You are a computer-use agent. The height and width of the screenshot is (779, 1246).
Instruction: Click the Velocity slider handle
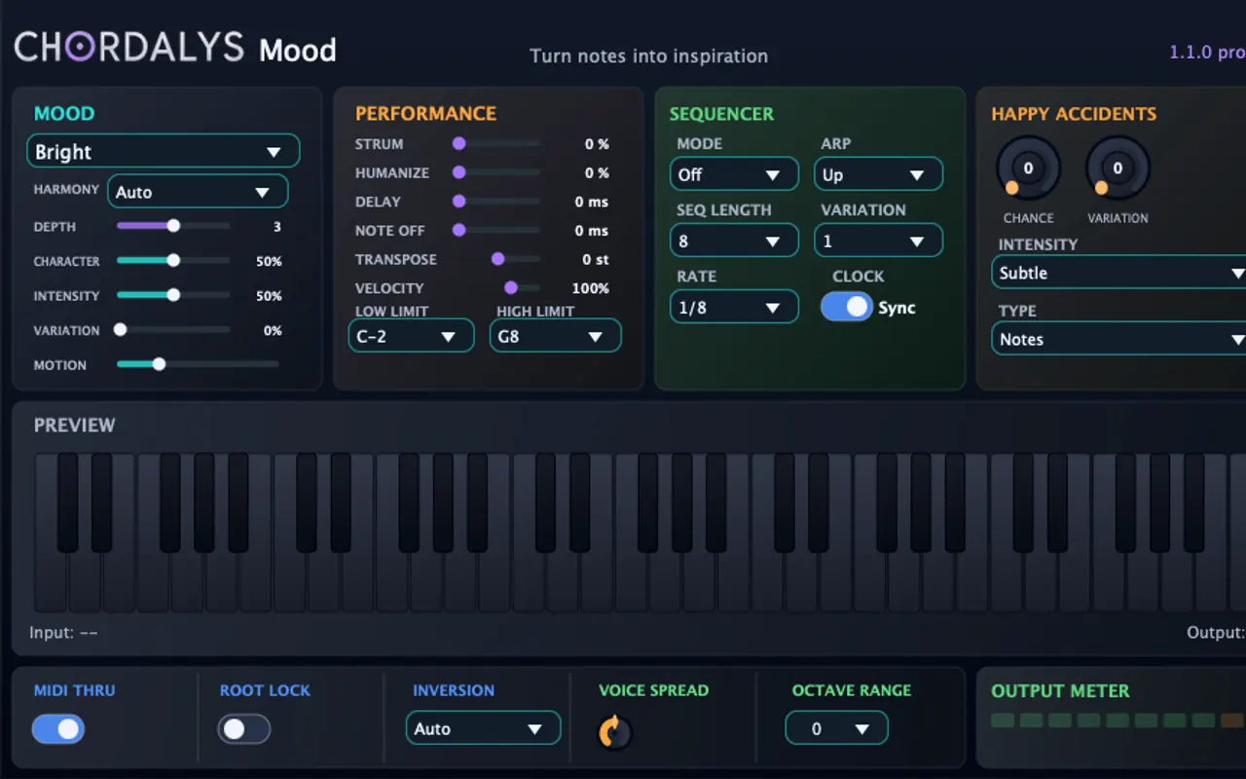[510, 288]
